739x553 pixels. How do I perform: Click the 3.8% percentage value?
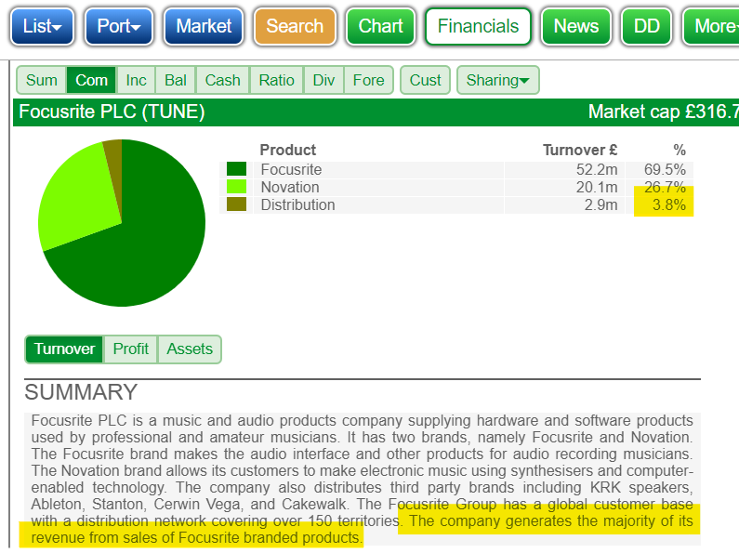(668, 204)
